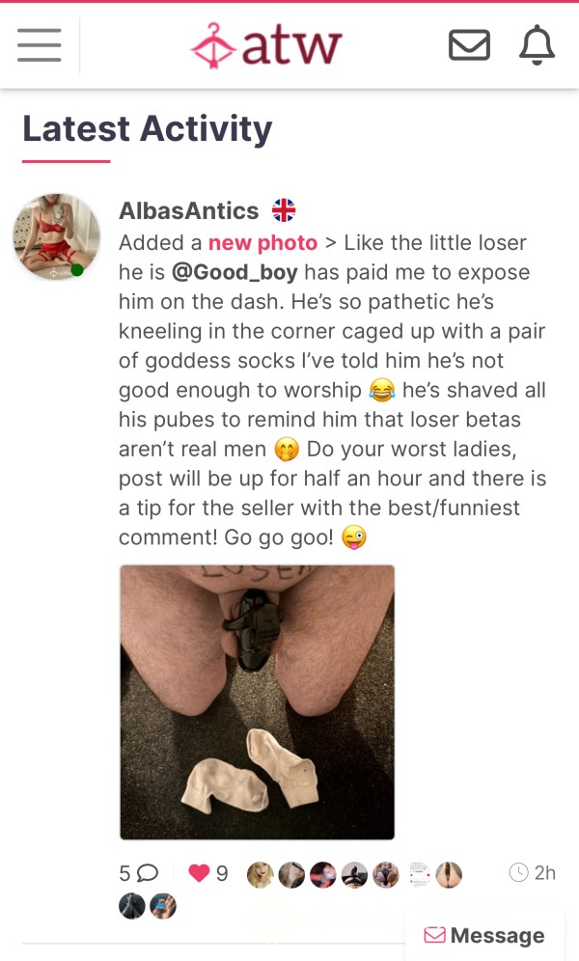Open the hamburger navigation menu
Screen dimensions: 579x961
(40, 45)
